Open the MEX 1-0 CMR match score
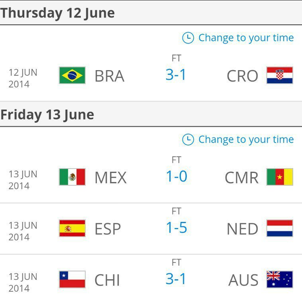302x304 pixels. tap(176, 176)
